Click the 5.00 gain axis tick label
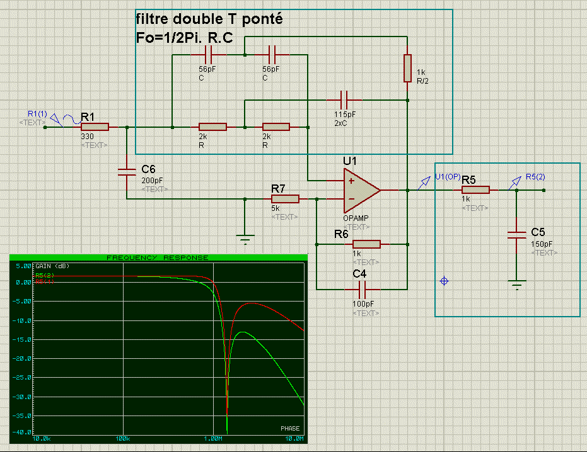Viewport: 587px width, 452px height. pyautogui.click(x=23, y=266)
